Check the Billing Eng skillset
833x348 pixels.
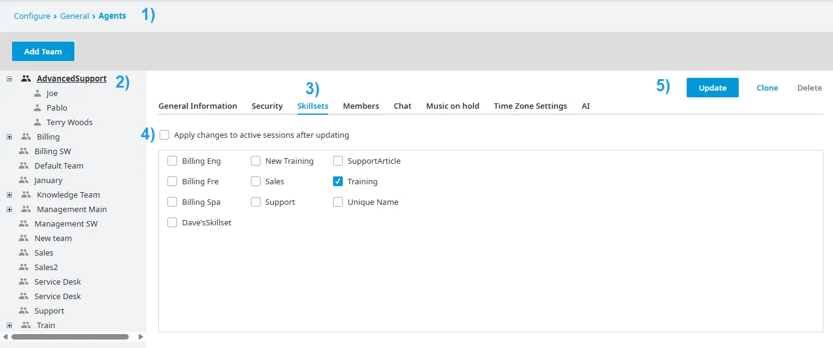pos(172,161)
